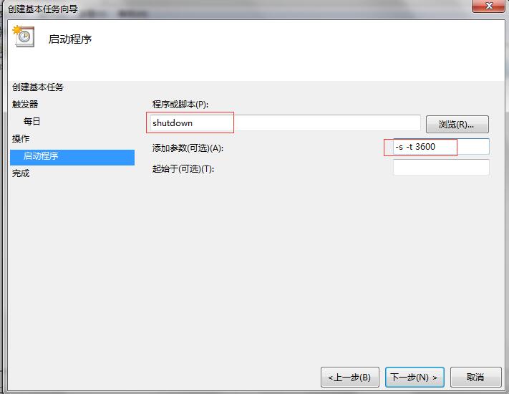The width and height of the screenshot is (509, 394).
Task: Click the 添加参数(可选)(A) label
Action: (188, 148)
